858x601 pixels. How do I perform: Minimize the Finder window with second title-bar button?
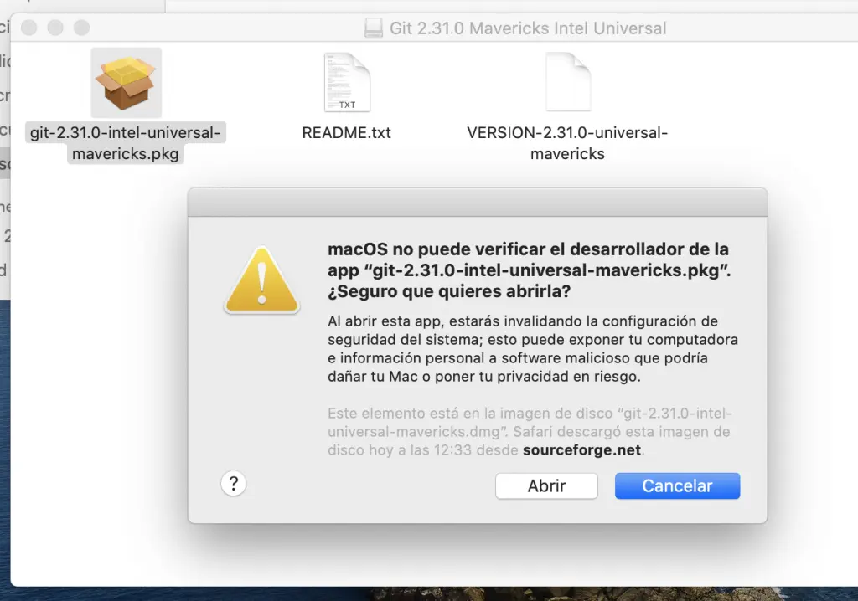55,28
